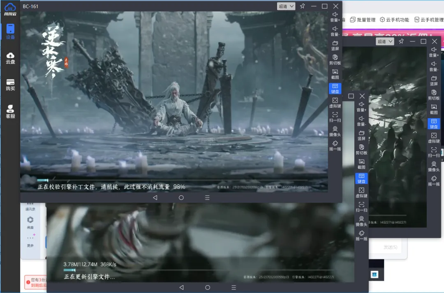Raise volume 音量+ in the engine-updating window
Image resolution: width=444 pixels, height=293 pixels.
(x=361, y=107)
